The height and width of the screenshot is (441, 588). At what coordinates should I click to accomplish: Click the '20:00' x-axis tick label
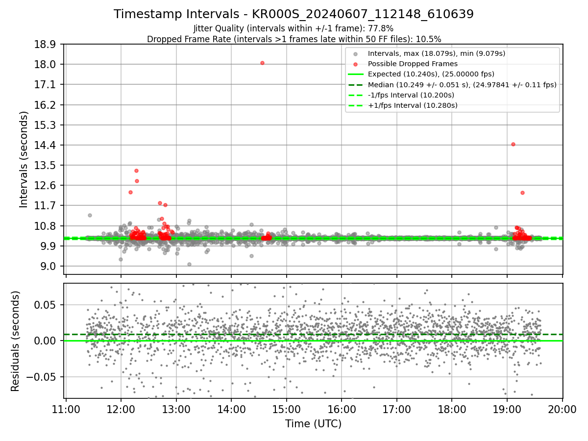click(562, 410)
